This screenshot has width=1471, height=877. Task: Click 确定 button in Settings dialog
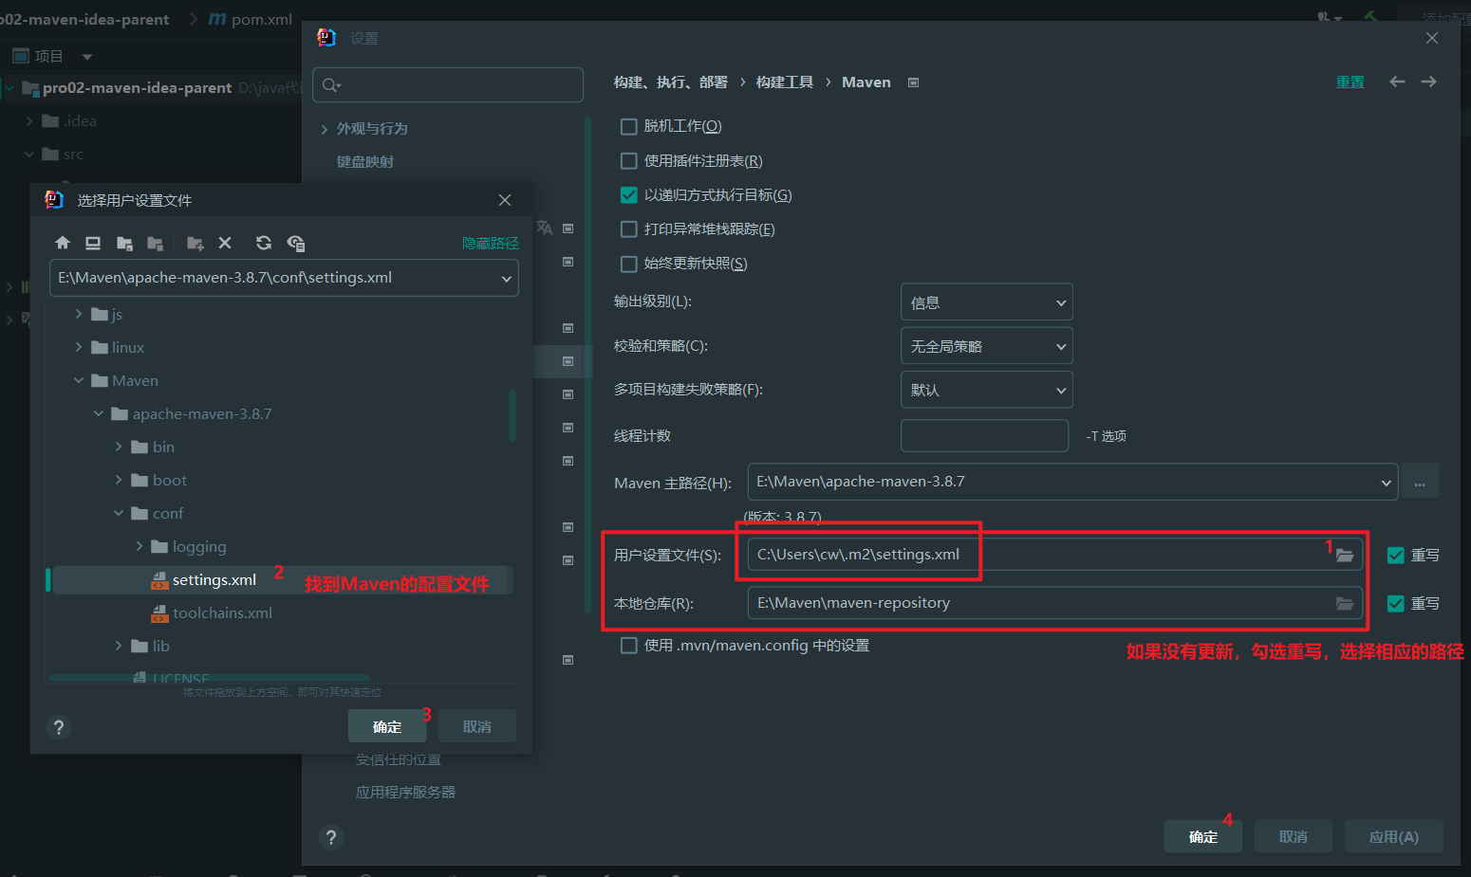1203,837
